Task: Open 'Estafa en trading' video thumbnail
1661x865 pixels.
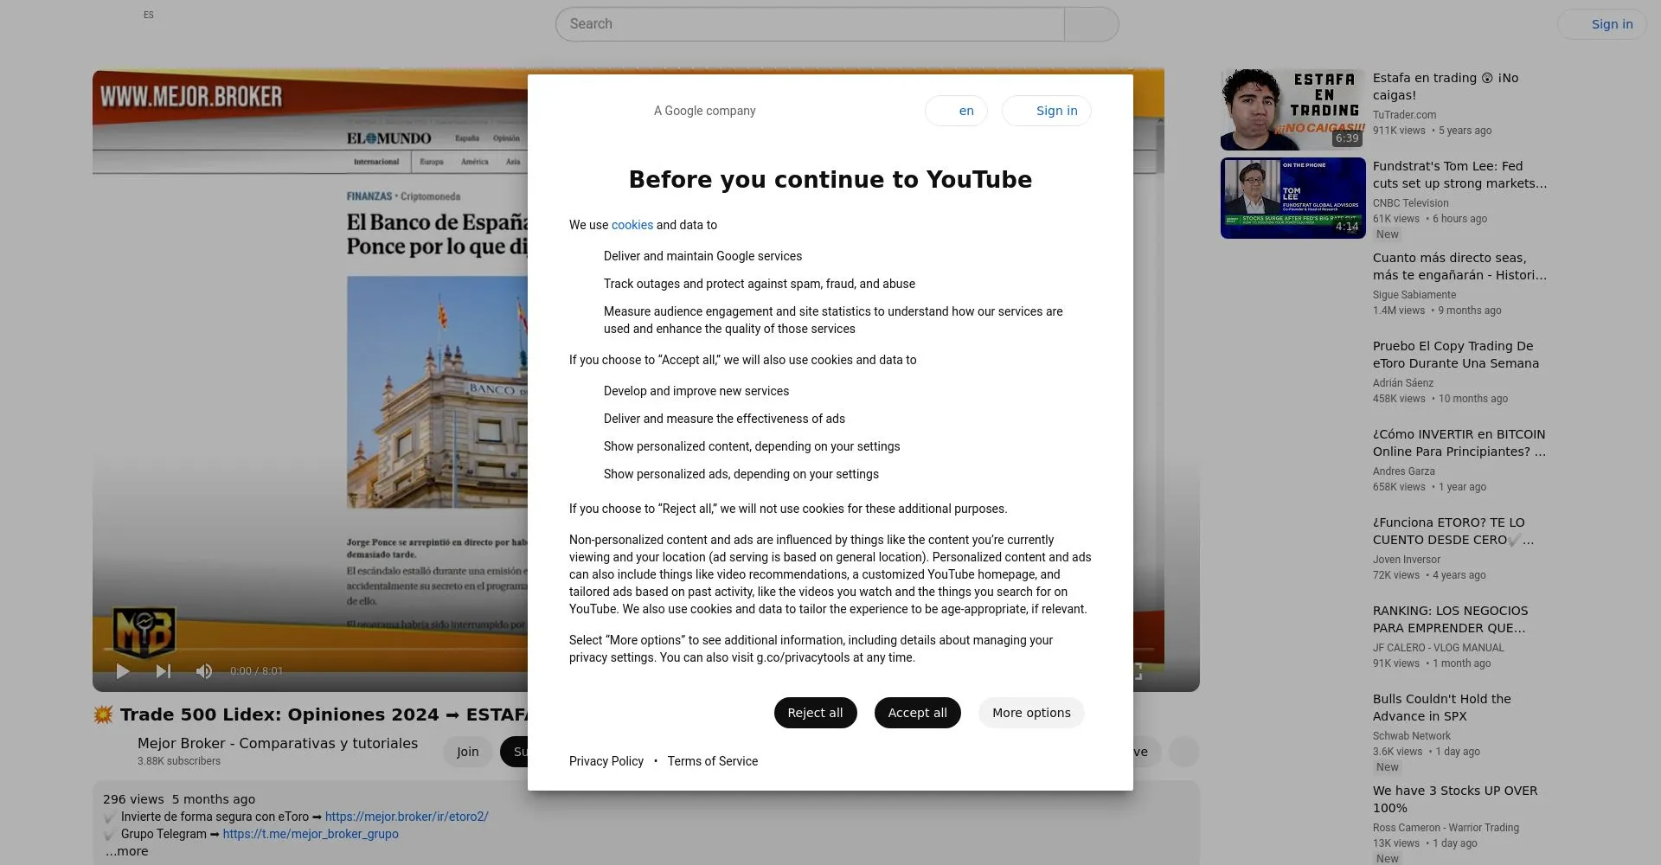Action: [1293, 110]
